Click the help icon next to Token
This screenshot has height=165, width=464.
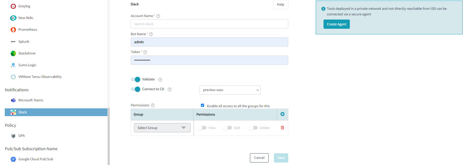(x=145, y=52)
